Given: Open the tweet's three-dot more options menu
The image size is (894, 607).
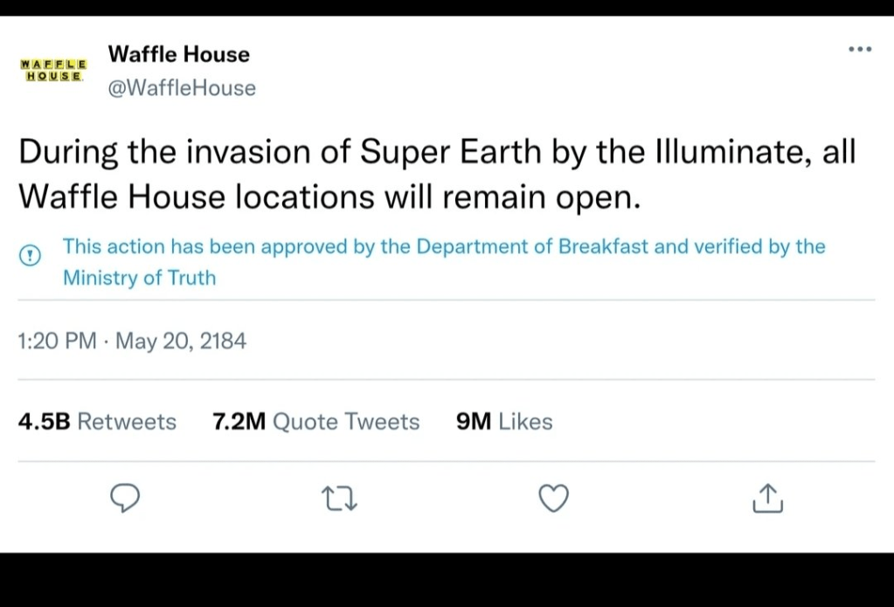Looking at the screenshot, I should 860,49.
